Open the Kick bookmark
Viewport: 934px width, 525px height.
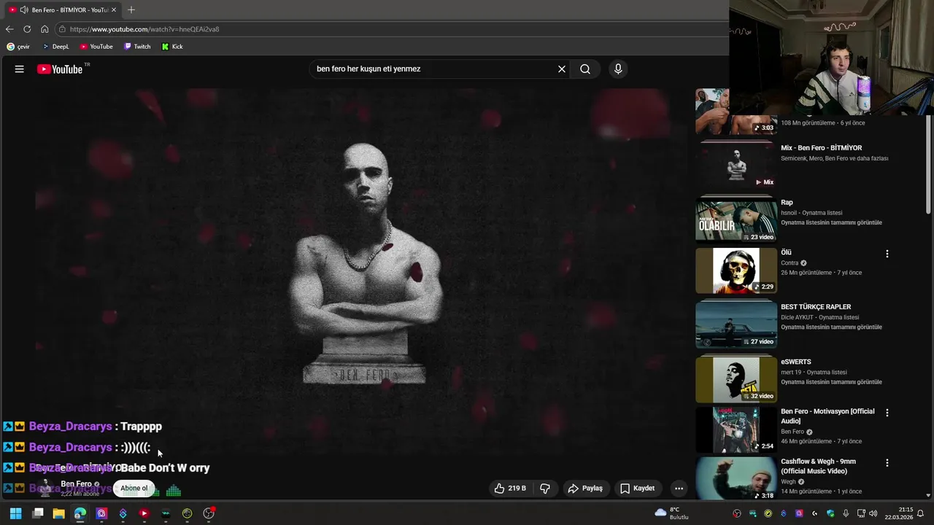pos(172,47)
